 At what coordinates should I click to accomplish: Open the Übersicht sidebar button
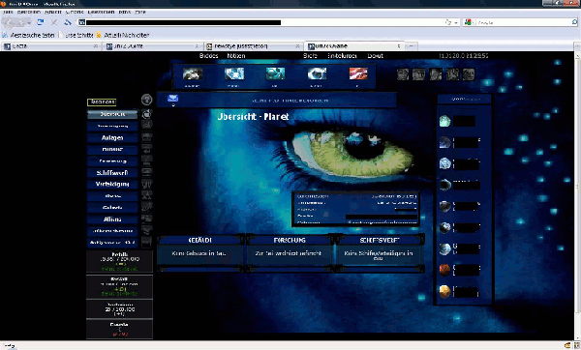pyautogui.click(x=112, y=114)
